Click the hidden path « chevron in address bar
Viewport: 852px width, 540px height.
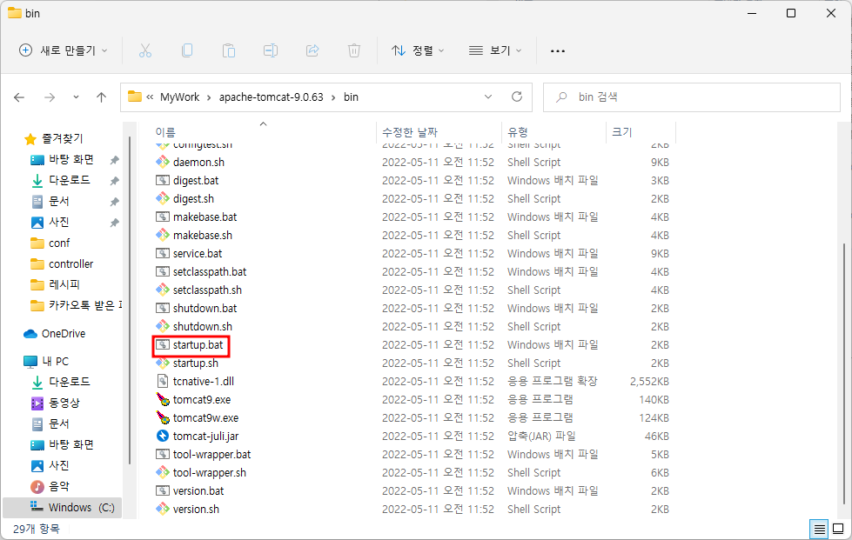pyautogui.click(x=150, y=97)
